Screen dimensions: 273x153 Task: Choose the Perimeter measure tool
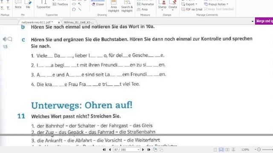(145, 4)
